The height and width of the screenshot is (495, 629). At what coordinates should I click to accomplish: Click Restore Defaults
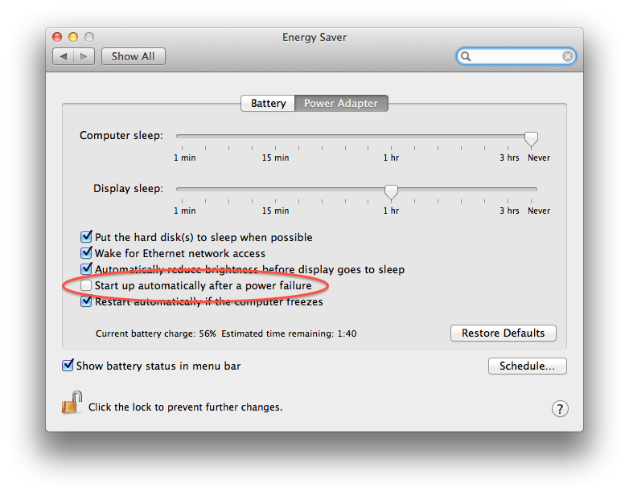tap(503, 333)
